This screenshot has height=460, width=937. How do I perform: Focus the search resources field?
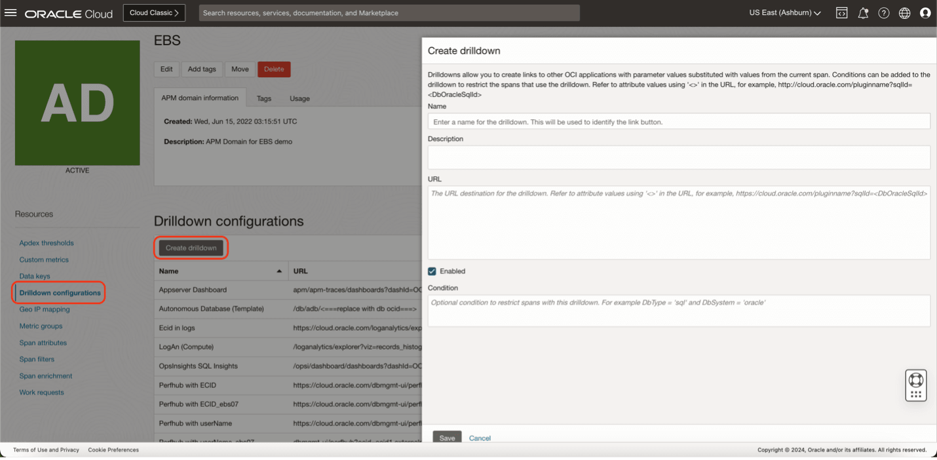click(389, 13)
